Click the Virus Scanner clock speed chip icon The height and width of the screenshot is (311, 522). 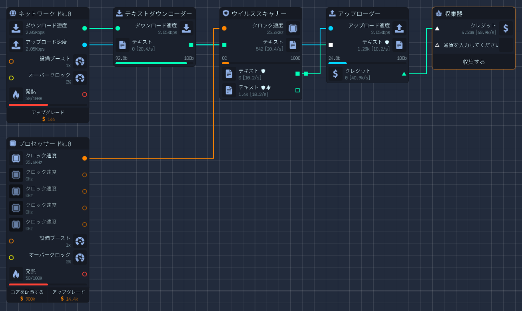293,28
